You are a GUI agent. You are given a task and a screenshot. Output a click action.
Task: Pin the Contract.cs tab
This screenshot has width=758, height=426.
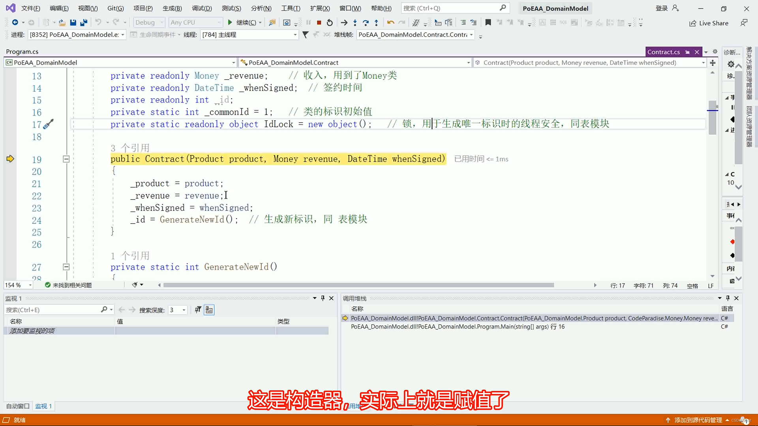pyautogui.click(x=688, y=52)
